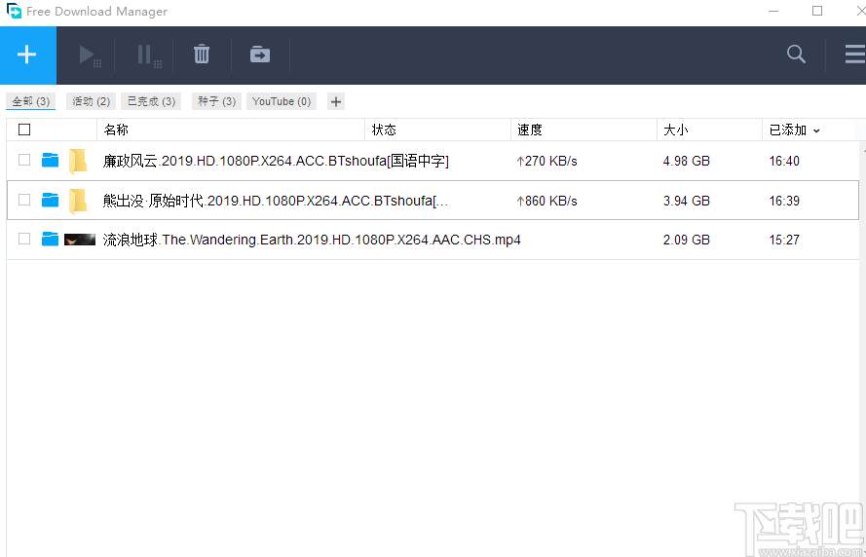866x557 pixels.
Task: Sort by 速度 column header
Action: coord(530,130)
